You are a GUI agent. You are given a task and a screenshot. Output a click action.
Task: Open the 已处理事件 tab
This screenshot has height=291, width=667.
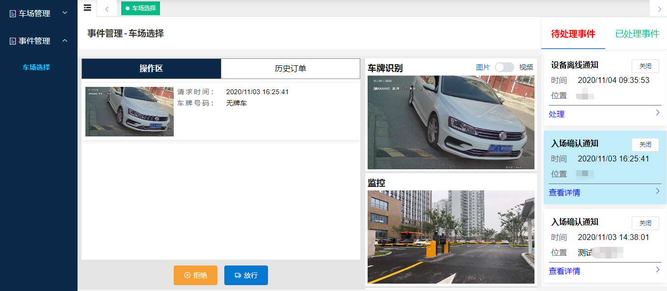coord(637,34)
